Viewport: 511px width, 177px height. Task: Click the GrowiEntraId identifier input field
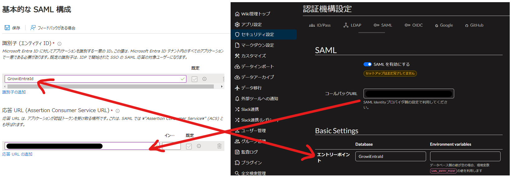tap(96, 79)
